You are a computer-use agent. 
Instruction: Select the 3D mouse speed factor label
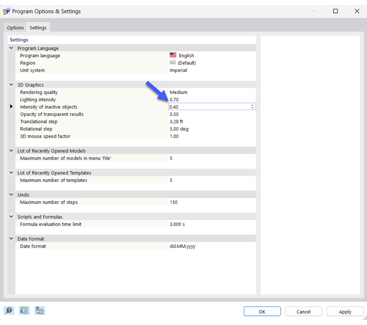(x=45, y=136)
